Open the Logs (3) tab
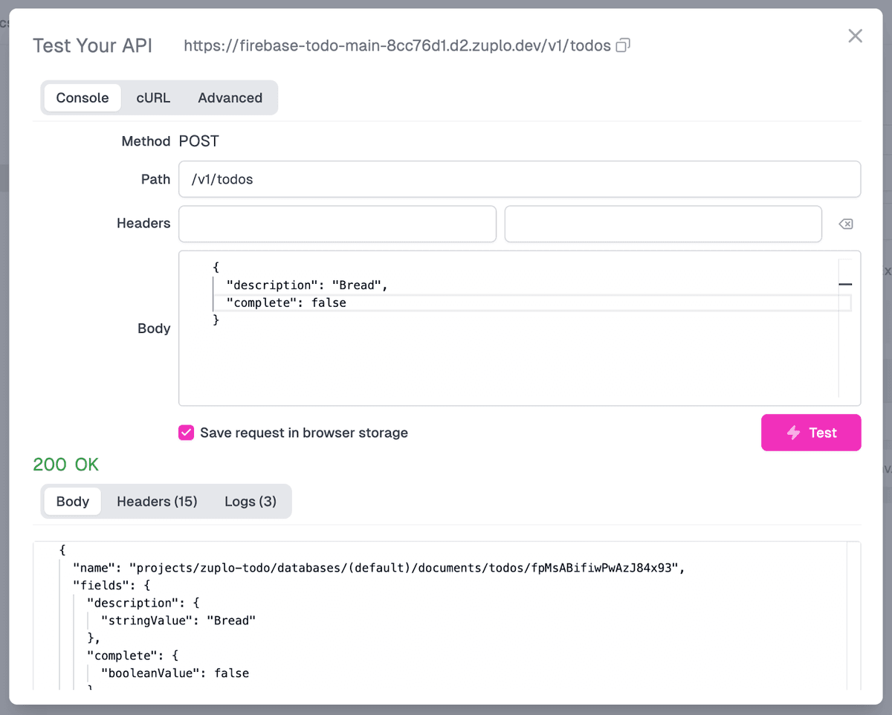This screenshot has height=715, width=892. click(251, 501)
